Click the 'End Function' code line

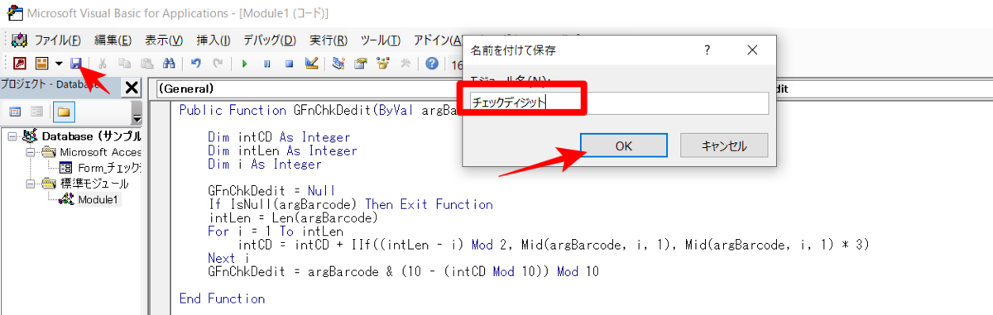click(x=222, y=298)
